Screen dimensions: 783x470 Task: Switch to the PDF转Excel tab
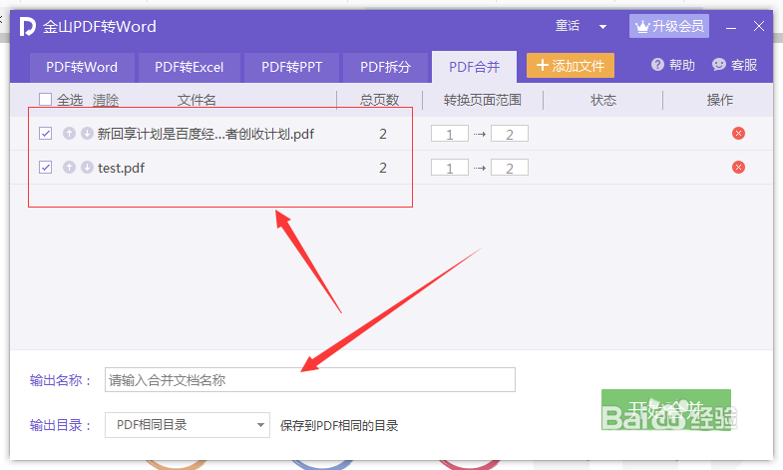pyautogui.click(x=190, y=67)
